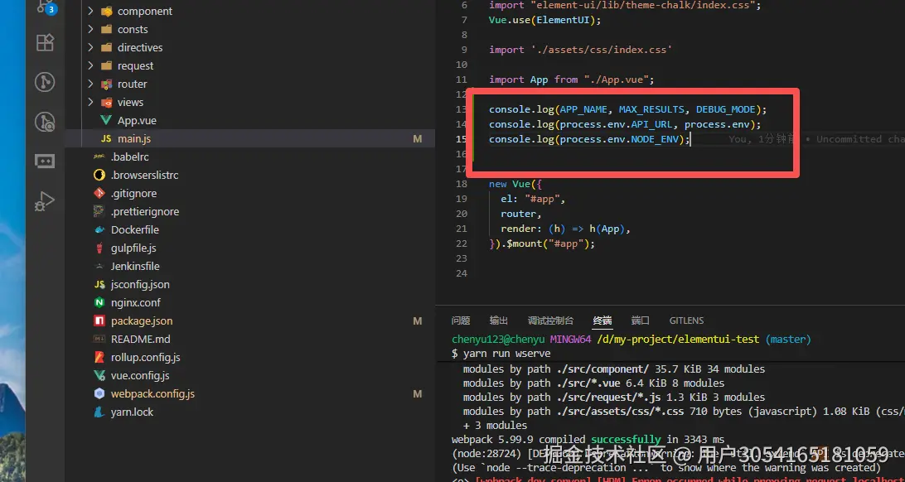Click the prettier icon beside .prettierignore
Screen dimensions: 905x482
click(x=99, y=211)
